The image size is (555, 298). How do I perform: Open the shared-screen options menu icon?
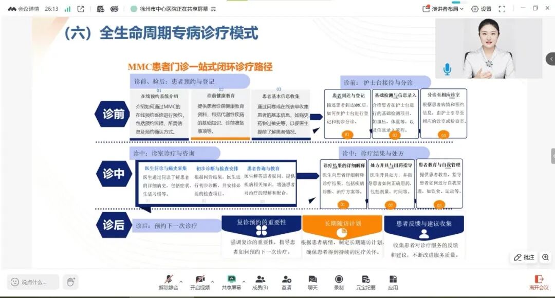point(213,9)
